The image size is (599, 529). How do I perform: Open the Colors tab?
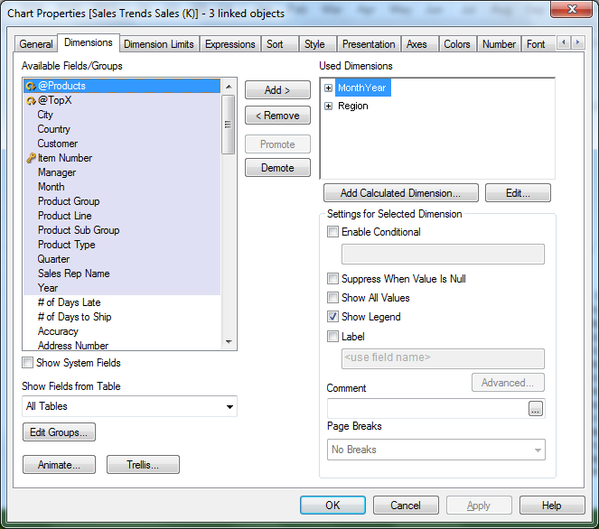click(457, 44)
